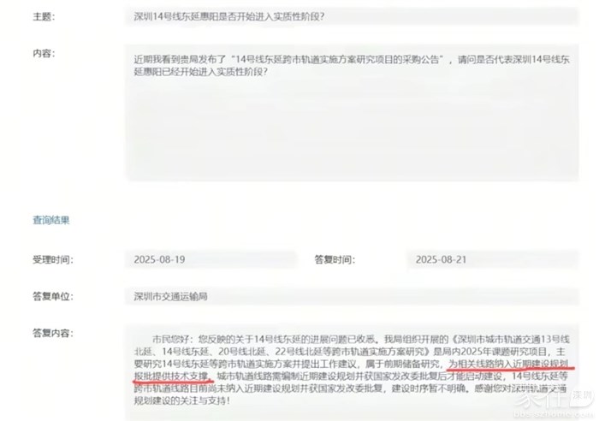Open the 查询结果 link
Viewport: 599px width, 421px height.
[50, 220]
